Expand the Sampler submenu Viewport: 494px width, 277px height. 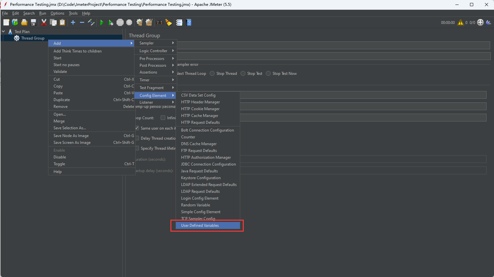pyautogui.click(x=156, y=43)
